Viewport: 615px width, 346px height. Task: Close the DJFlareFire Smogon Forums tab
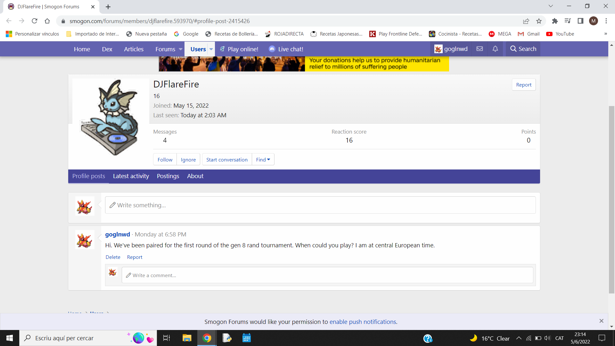pos(93,7)
